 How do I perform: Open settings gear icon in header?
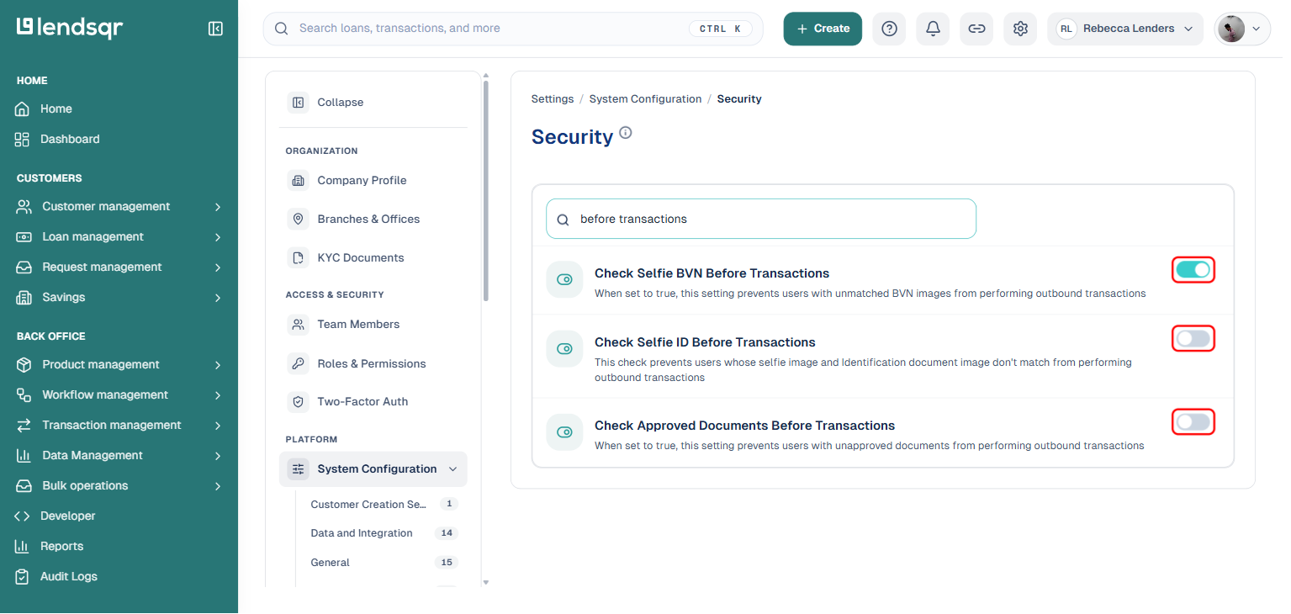point(1020,29)
